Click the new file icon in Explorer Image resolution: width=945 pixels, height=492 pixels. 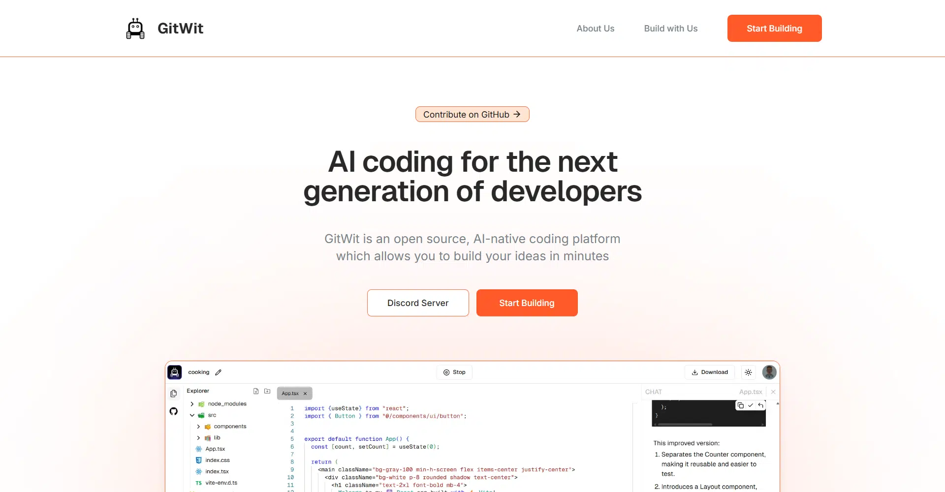[256, 391]
